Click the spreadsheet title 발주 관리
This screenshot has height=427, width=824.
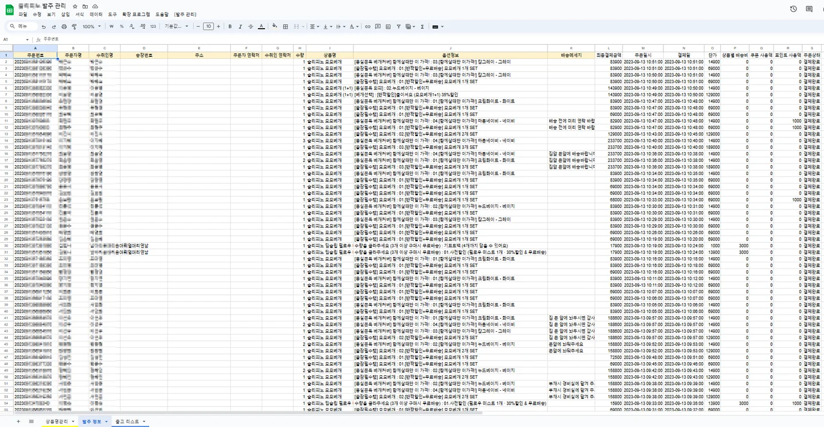[x=55, y=6]
